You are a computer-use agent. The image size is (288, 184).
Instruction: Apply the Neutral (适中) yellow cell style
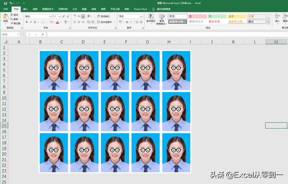237,16
